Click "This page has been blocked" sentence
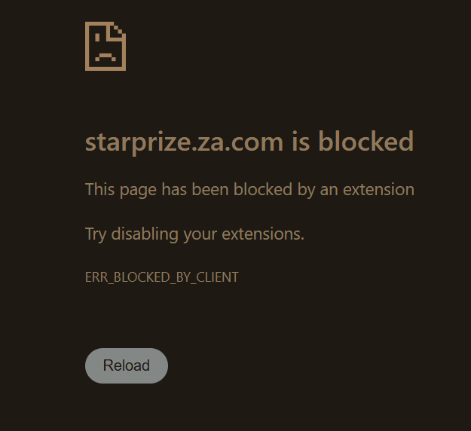This screenshot has height=431, width=471. [x=188, y=190]
